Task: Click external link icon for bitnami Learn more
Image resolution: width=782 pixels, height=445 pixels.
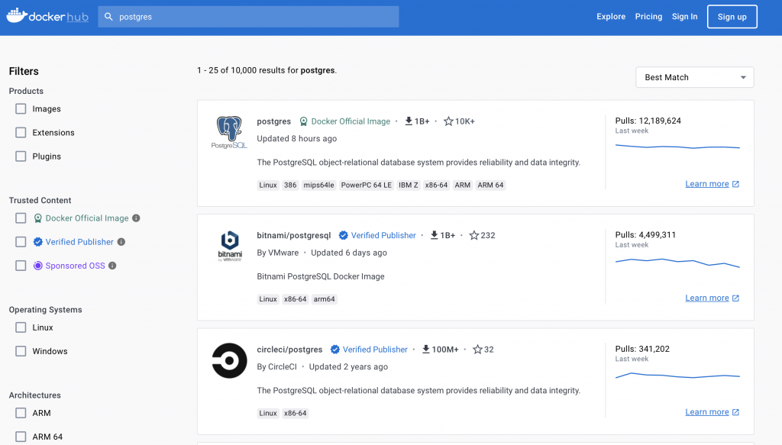Action: pos(735,298)
